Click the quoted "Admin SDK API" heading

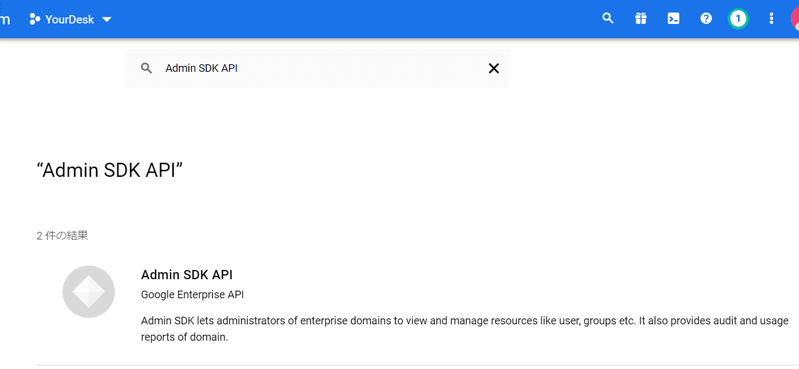click(109, 170)
